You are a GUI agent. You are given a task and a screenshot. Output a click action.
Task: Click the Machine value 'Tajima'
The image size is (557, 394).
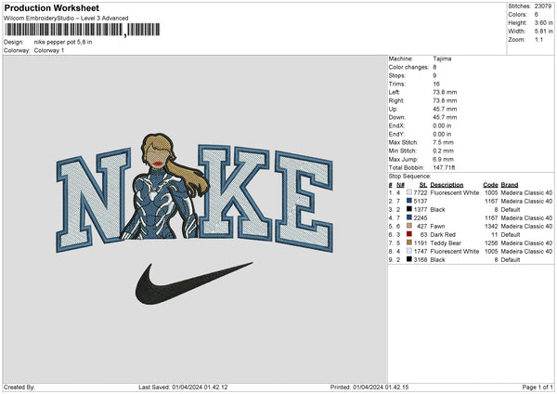coord(442,59)
